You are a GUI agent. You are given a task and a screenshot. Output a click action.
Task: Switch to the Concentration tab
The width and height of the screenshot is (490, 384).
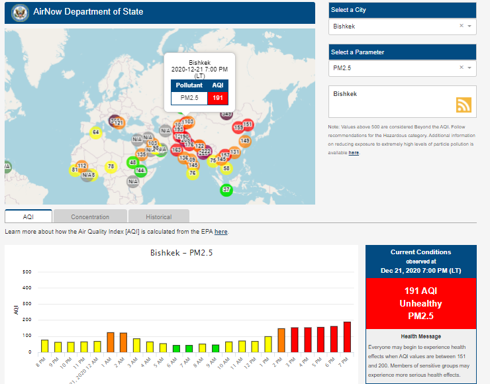coord(90,216)
